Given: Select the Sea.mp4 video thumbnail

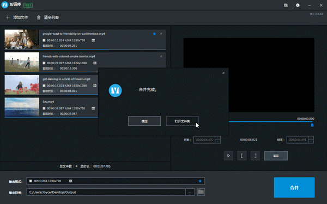Looking at the screenshot, I should point(22,107).
